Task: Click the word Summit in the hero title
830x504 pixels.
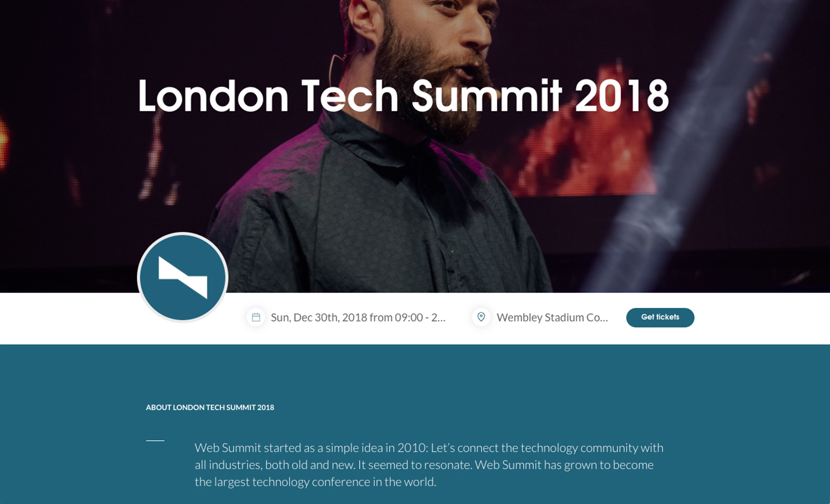Action: 486,96
